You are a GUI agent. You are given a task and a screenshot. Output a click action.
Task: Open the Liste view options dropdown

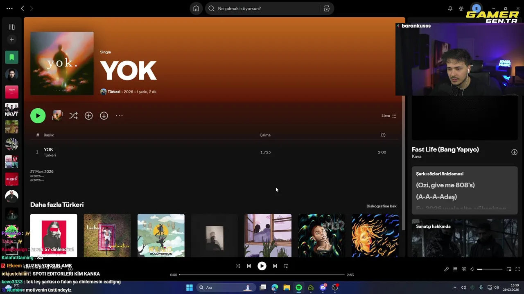click(389, 116)
